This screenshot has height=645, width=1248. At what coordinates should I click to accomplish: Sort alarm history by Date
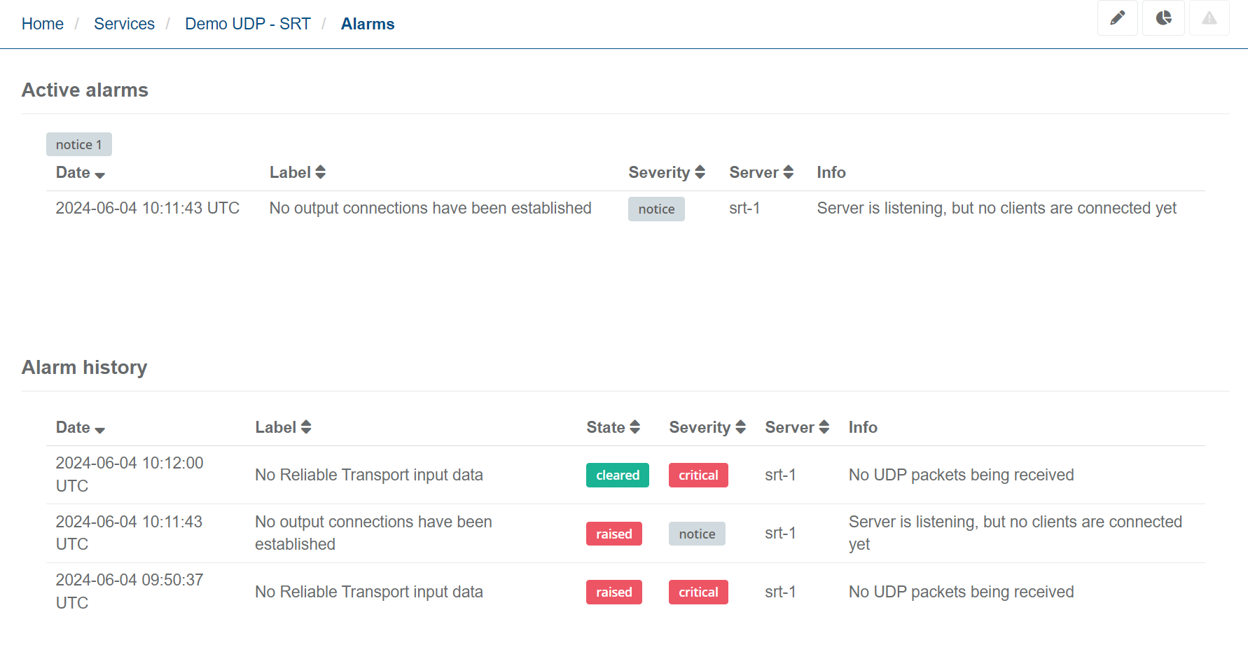click(80, 428)
